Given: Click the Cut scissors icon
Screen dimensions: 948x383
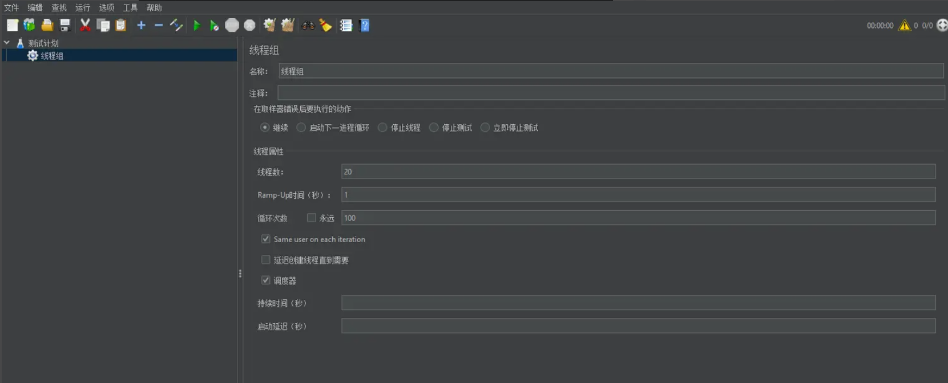Looking at the screenshot, I should click(85, 25).
